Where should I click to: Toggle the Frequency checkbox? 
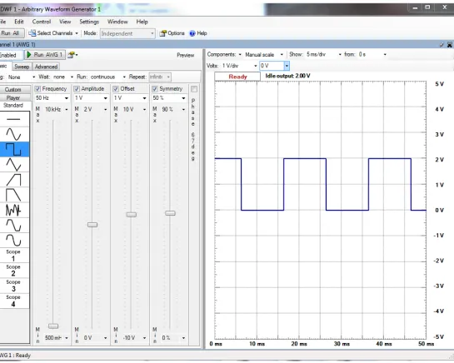(37, 88)
